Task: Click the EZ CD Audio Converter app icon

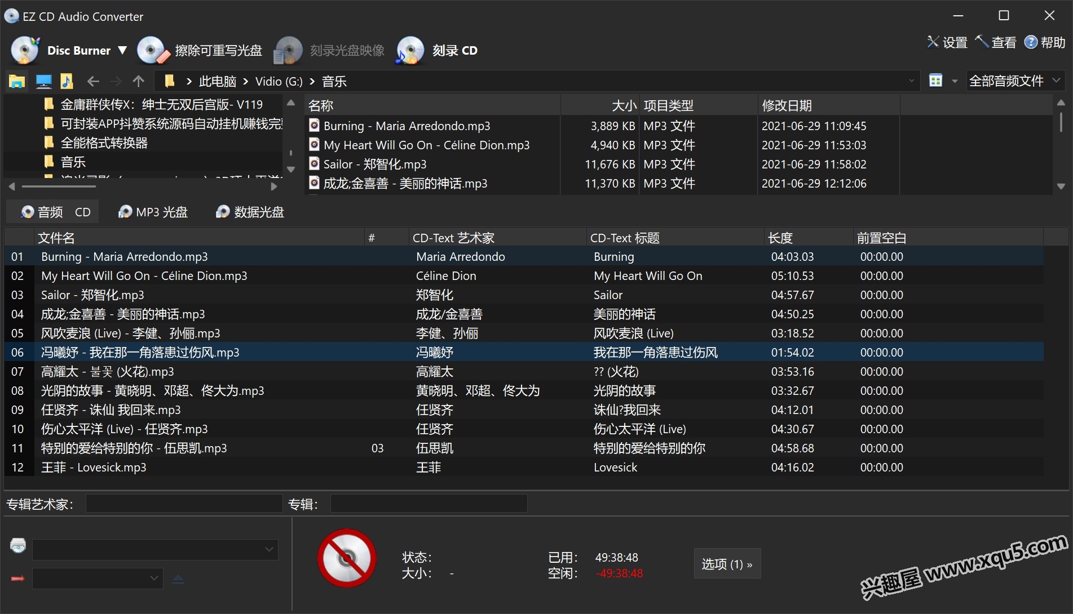Action: (x=11, y=16)
